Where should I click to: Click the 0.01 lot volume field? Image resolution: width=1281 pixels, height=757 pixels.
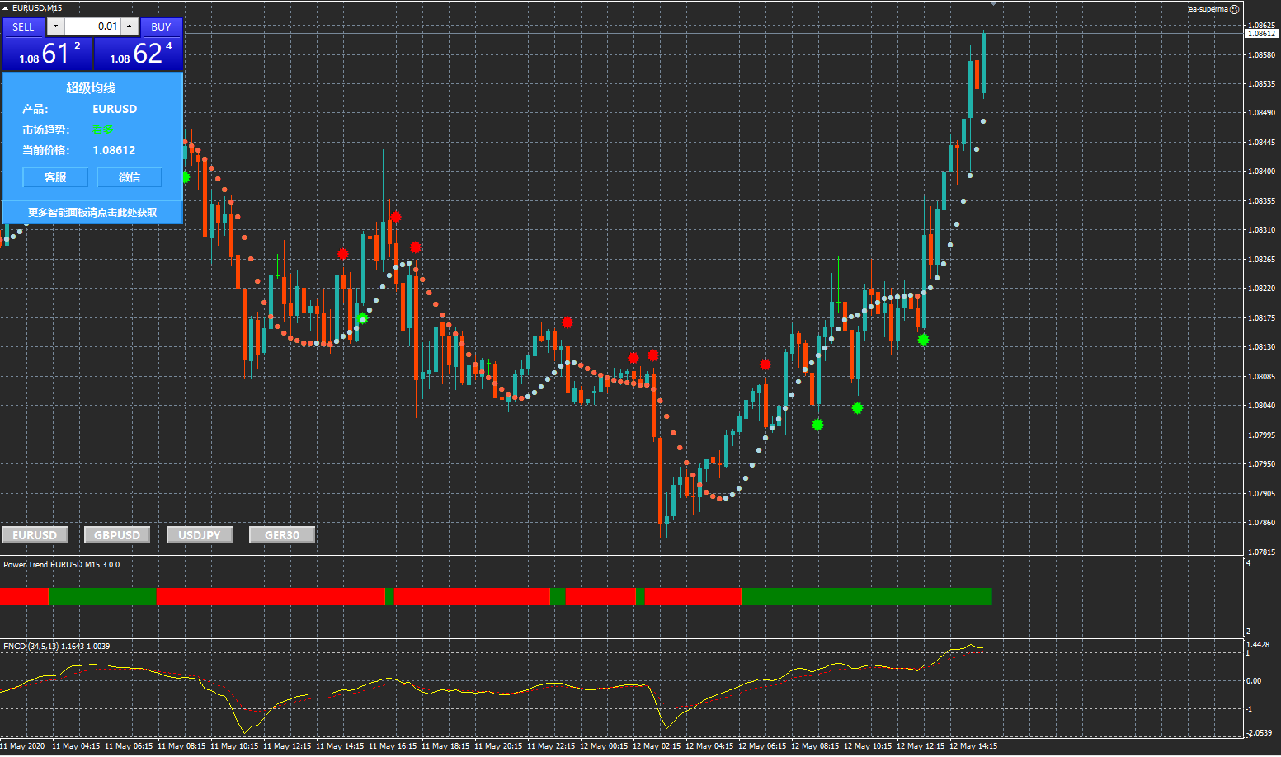click(x=93, y=26)
